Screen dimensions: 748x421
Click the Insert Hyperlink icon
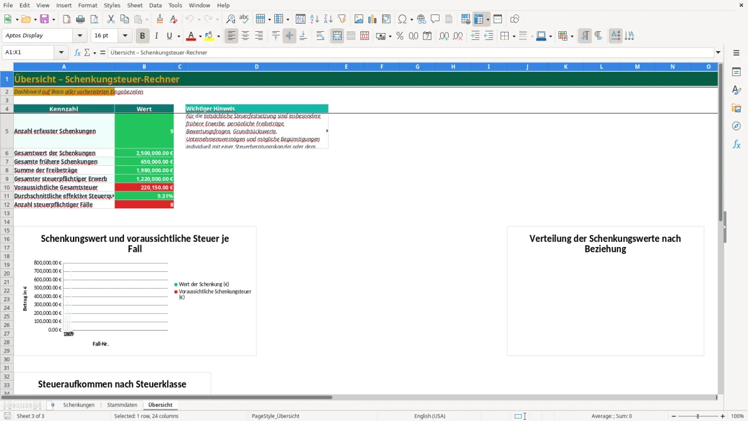click(421, 19)
